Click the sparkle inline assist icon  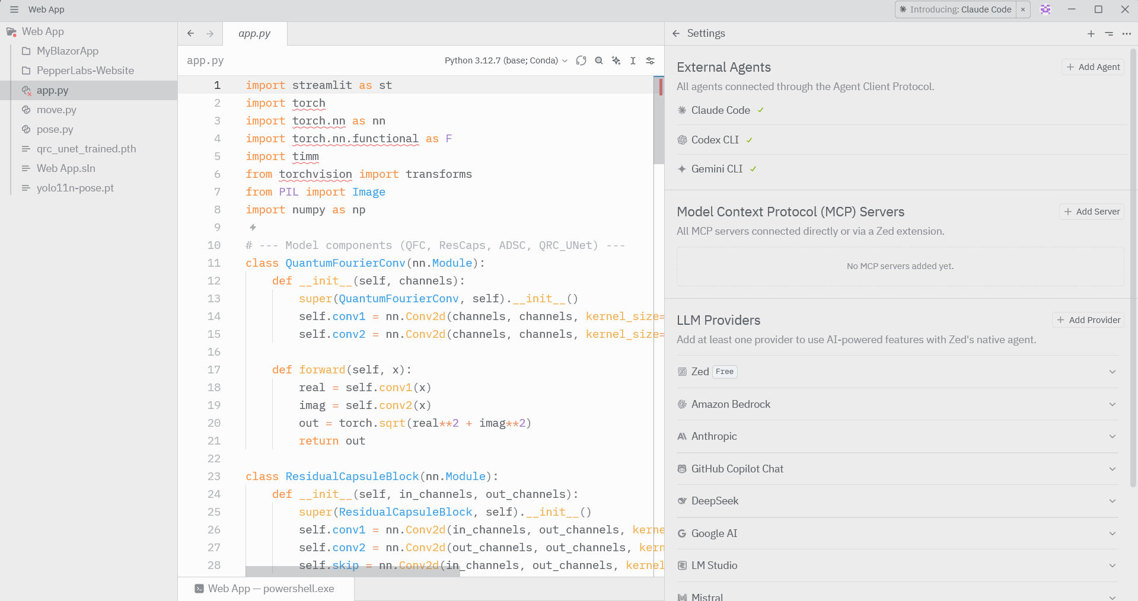[616, 60]
